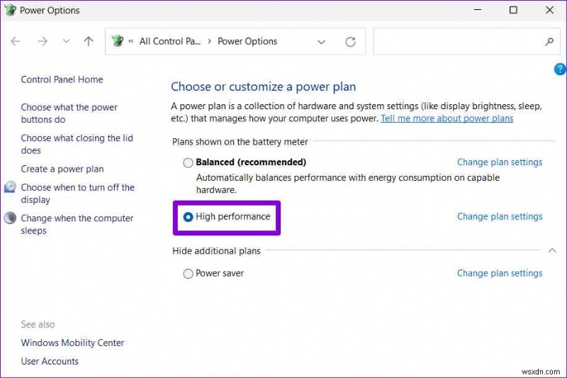
Task: Click the Power Options icon in address bar
Action: click(x=117, y=41)
